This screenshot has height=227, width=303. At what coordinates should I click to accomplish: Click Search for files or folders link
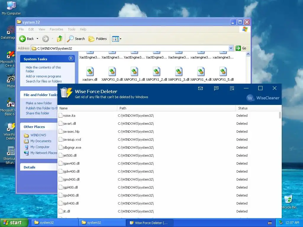point(44,81)
